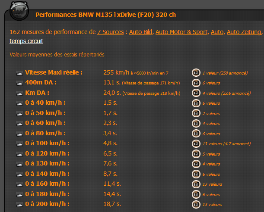Click car bullet icon beside 0 à 100 km/h

point(19,144)
